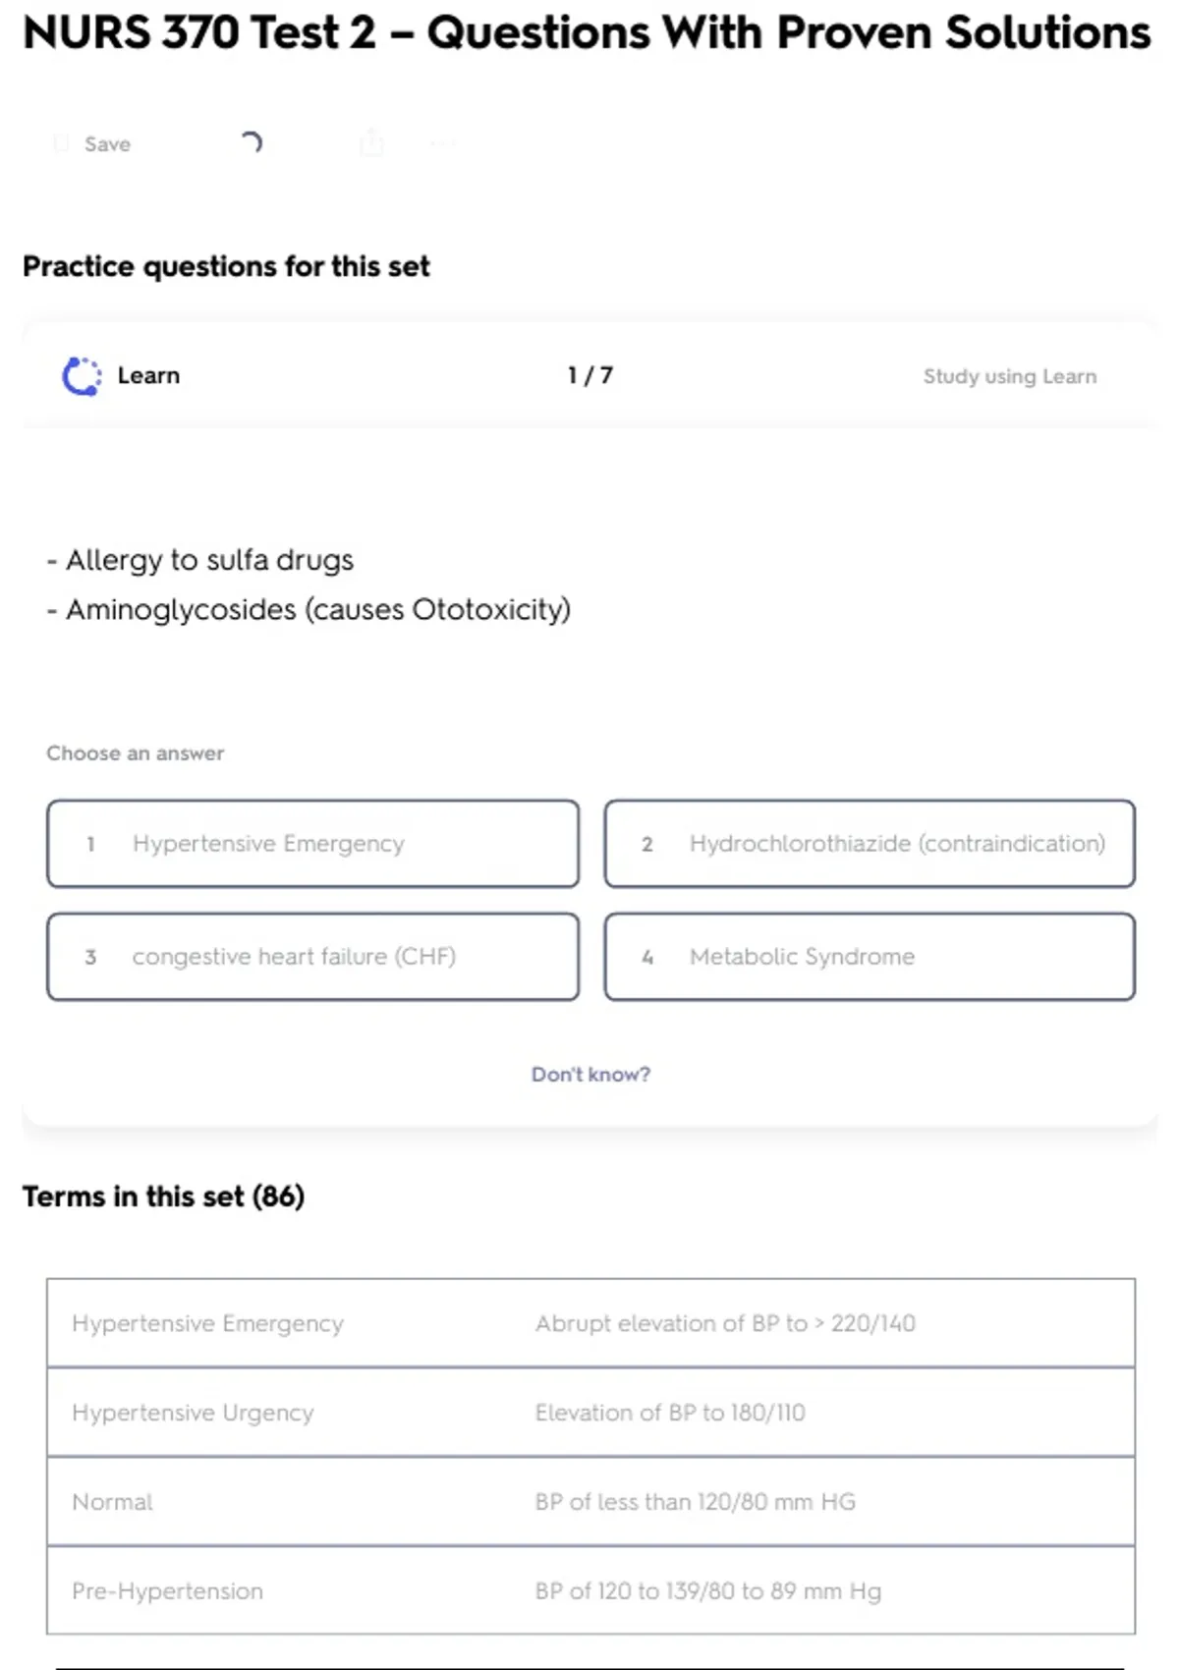Click the Pre-Hypertension term row

pyautogui.click(x=590, y=1591)
